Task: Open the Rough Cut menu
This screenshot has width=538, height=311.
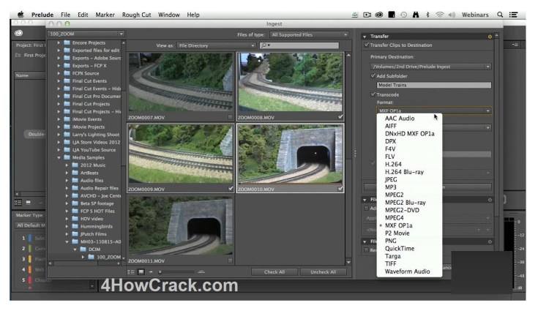Action: 136,15
